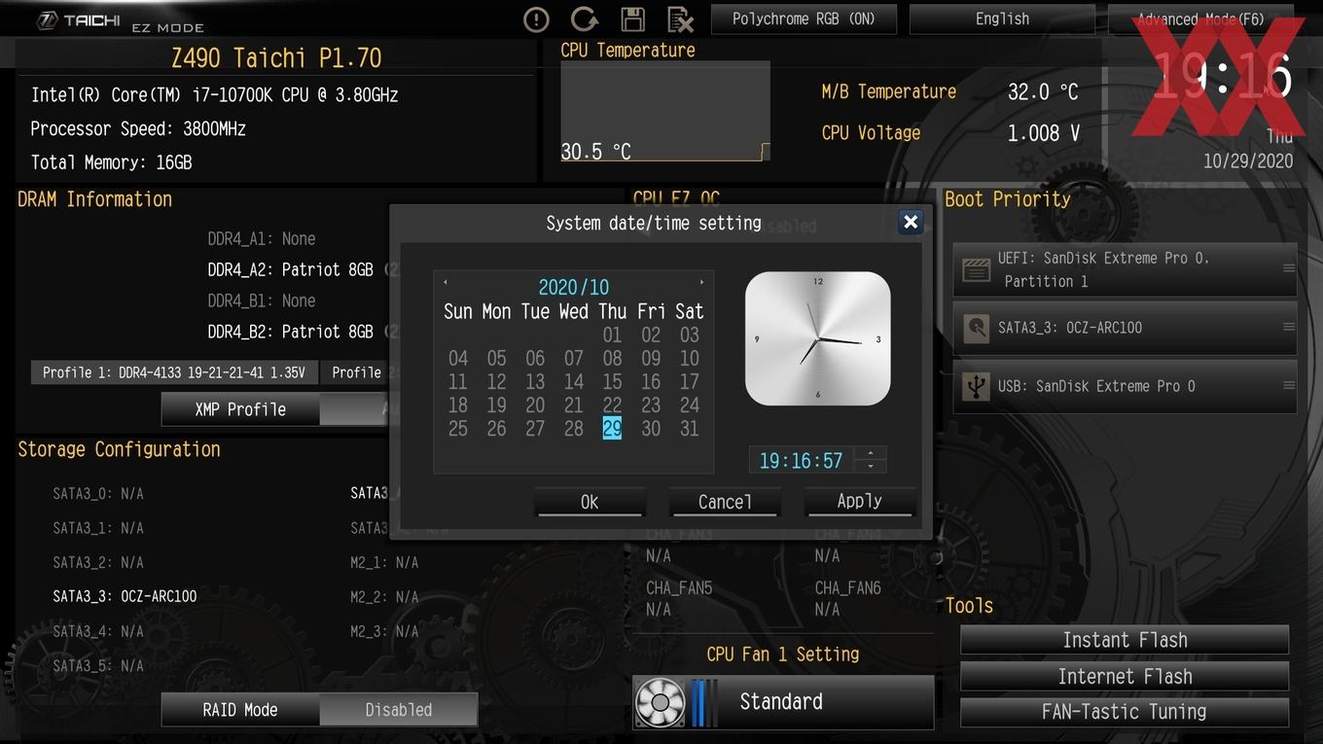Image resolution: width=1323 pixels, height=744 pixels.
Task: Apply the date/time changes
Action: coord(860,502)
